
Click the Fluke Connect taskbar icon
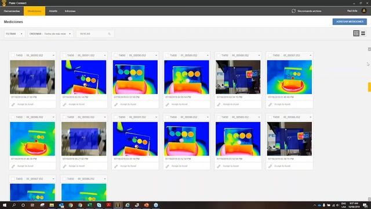tap(118, 205)
